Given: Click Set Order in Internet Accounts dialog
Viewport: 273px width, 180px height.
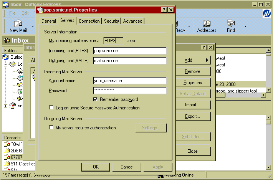Looking at the screenshot, I should coord(193,137).
